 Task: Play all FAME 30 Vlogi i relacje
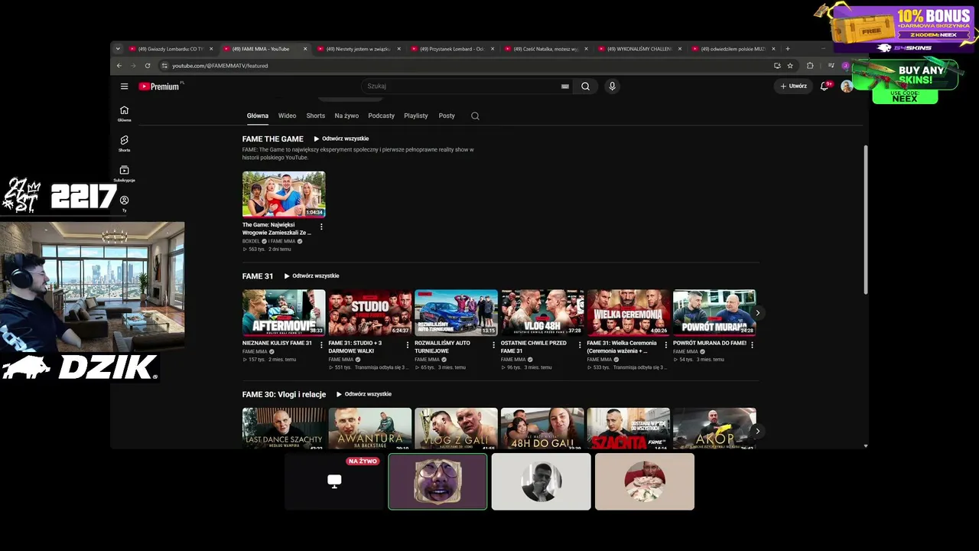click(363, 394)
